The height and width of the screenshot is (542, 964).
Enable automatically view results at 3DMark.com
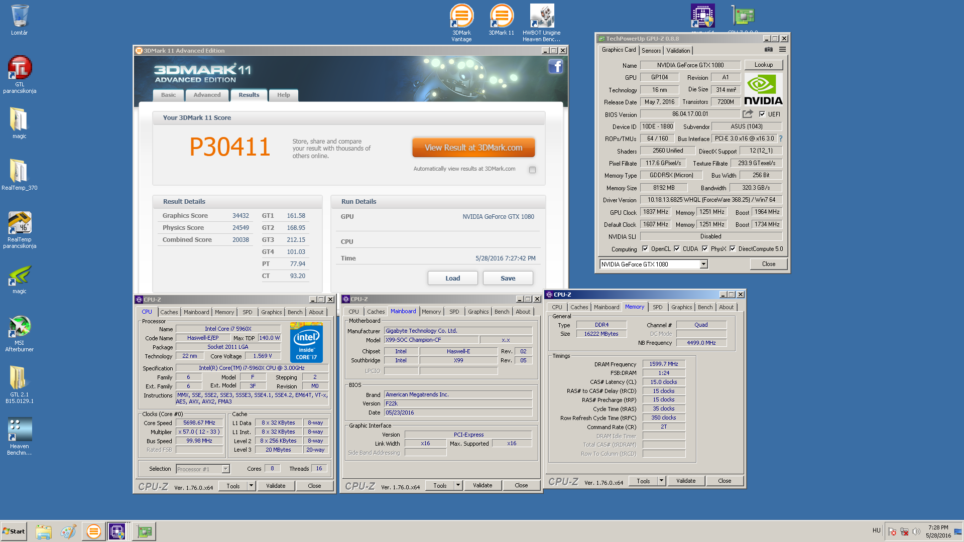click(532, 170)
